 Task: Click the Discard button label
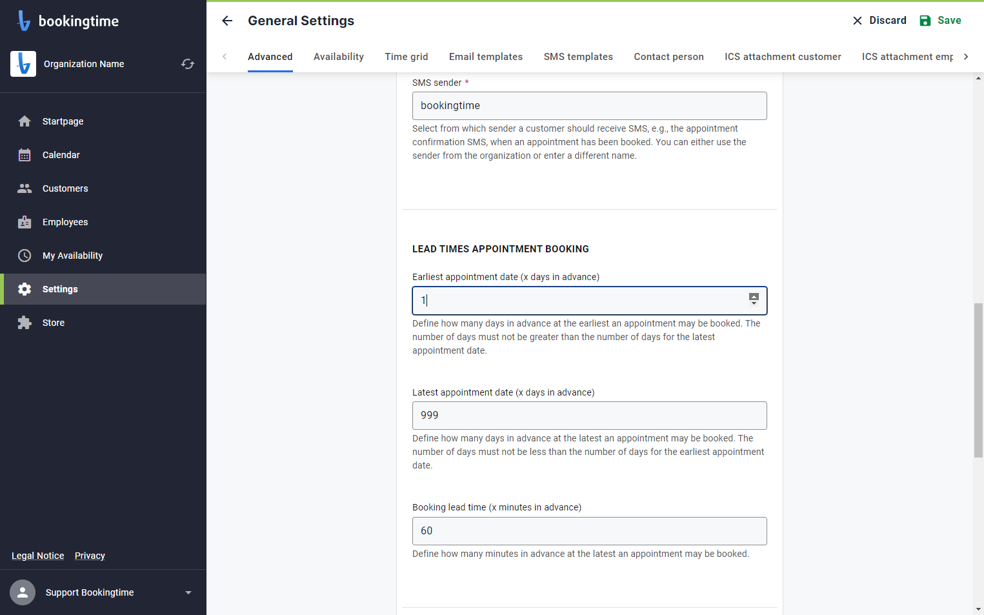pyautogui.click(x=888, y=21)
